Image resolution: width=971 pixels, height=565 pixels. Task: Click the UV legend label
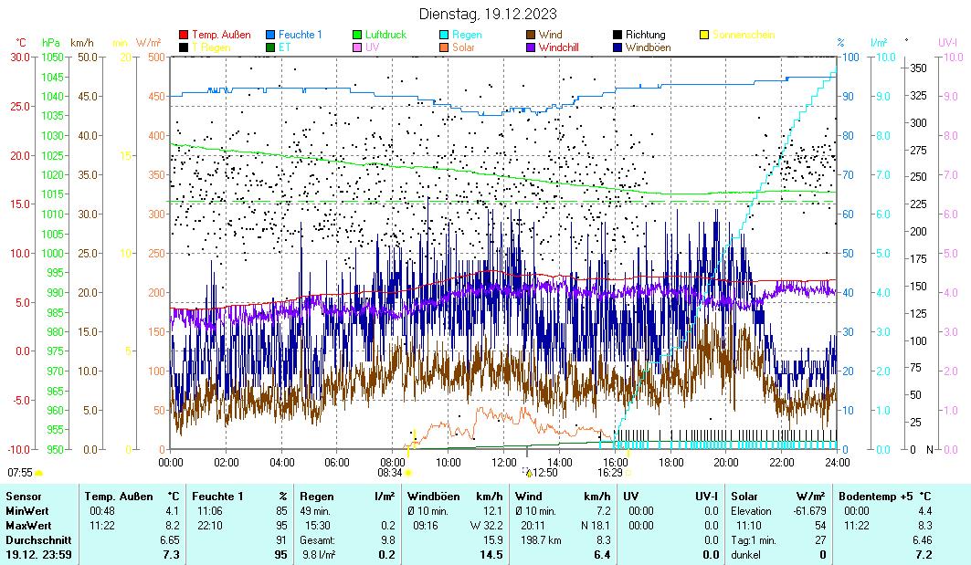pos(373,47)
